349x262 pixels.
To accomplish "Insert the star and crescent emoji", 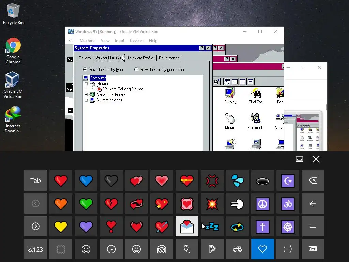I will tap(288, 180).
